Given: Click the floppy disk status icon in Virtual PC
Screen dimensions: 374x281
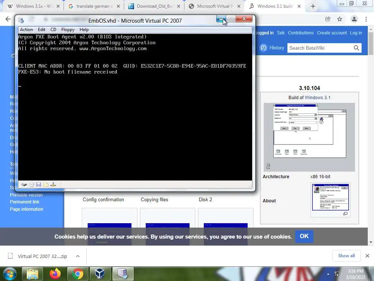Looking at the screenshot, I should [39, 184].
